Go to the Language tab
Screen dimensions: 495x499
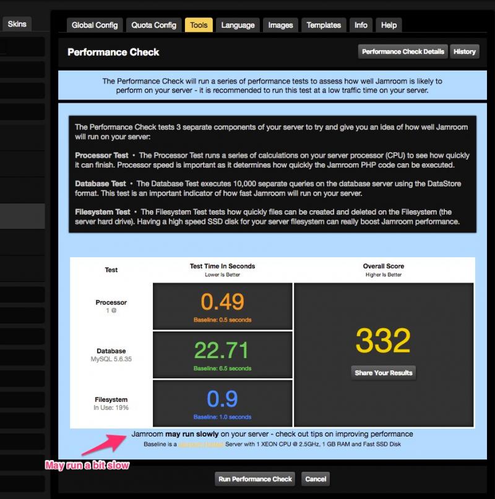(x=238, y=25)
